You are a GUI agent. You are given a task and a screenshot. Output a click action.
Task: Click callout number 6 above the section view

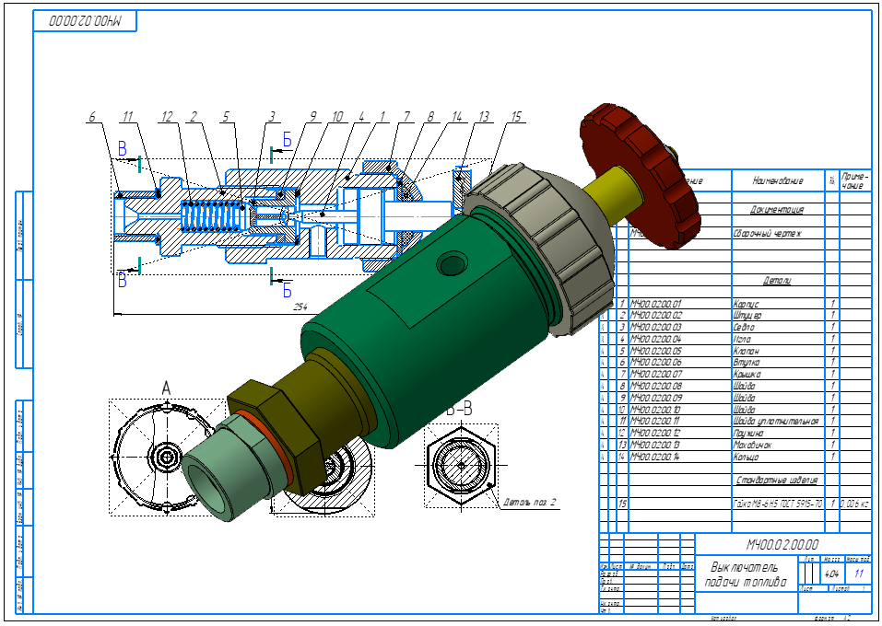(92, 117)
